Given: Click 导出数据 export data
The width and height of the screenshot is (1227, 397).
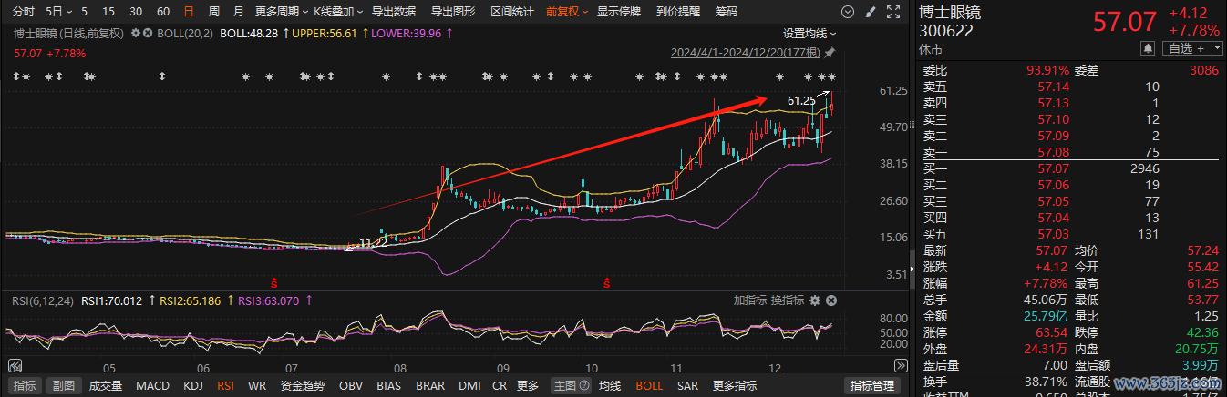Looking at the screenshot, I should [394, 12].
